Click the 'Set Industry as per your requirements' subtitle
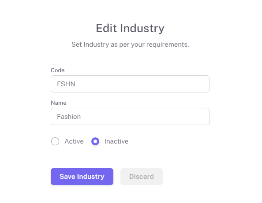 (130, 44)
